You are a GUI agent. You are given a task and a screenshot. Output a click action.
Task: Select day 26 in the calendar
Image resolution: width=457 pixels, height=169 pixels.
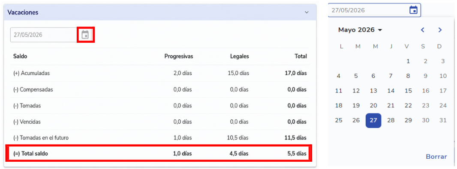pos(356,120)
